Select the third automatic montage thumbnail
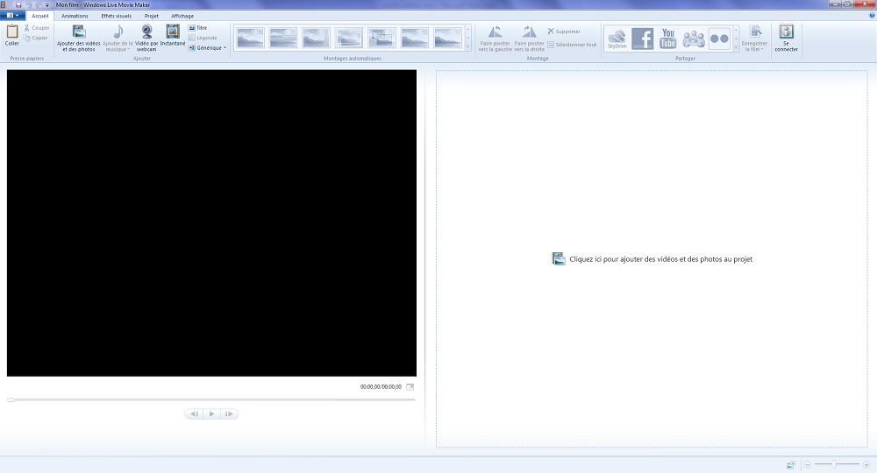 pyautogui.click(x=316, y=38)
